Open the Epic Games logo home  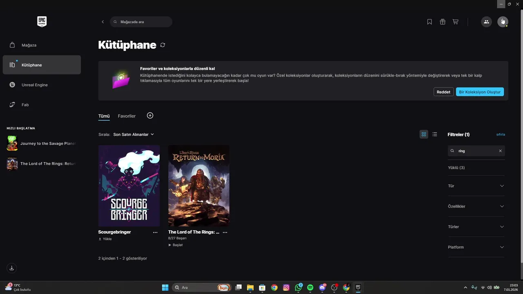click(42, 22)
